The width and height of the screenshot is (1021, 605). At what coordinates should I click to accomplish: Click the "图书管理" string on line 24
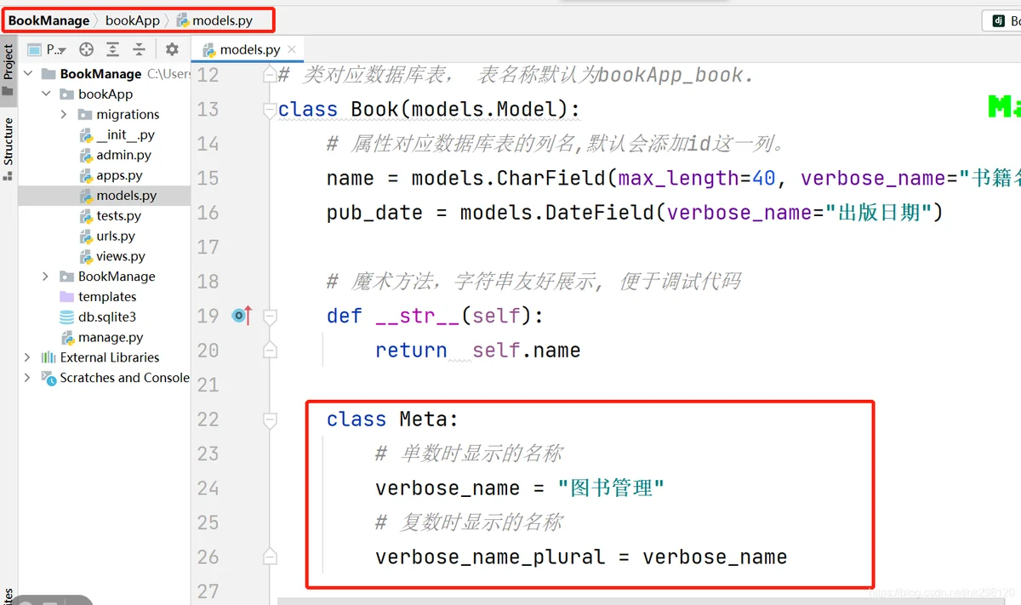tap(611, 488)
